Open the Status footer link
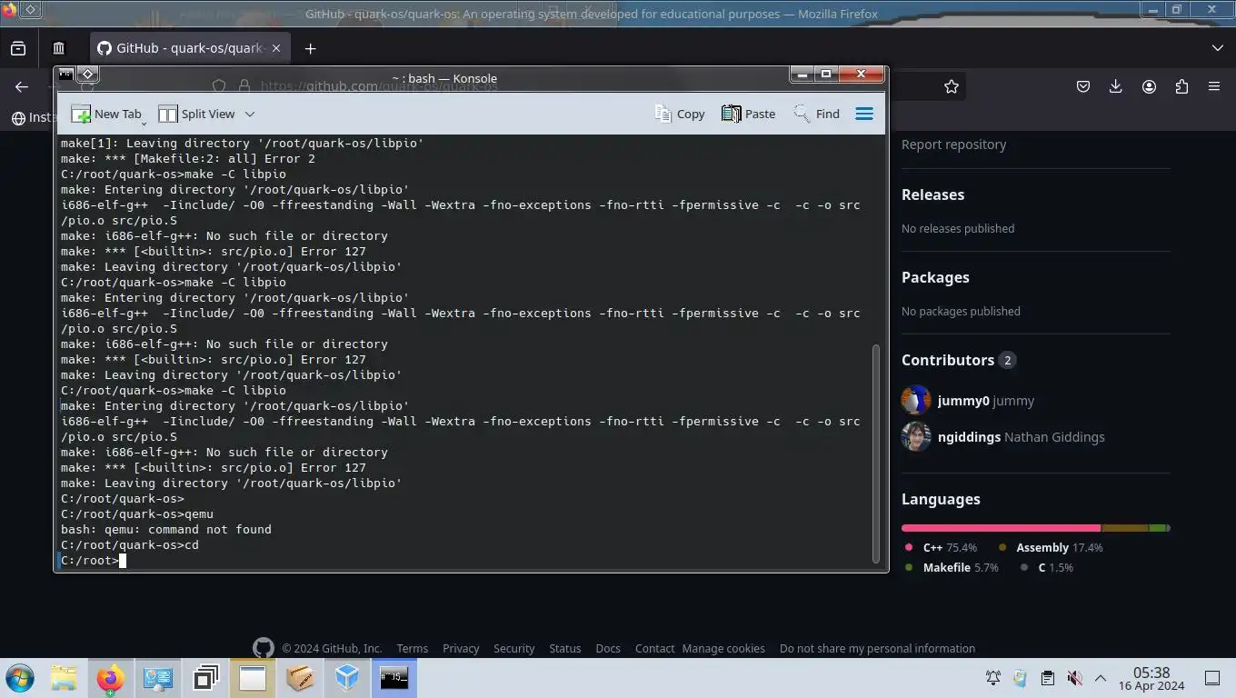 coord(564,648)
